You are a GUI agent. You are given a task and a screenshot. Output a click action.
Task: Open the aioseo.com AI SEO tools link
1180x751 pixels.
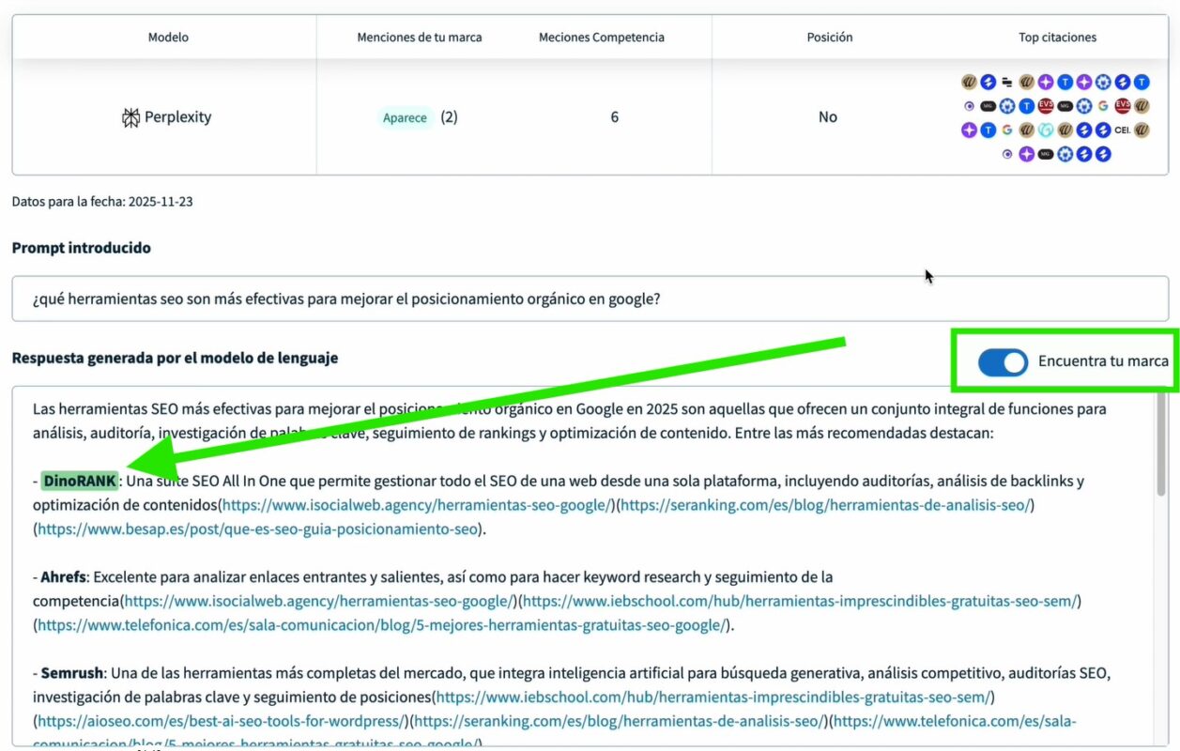pos(222,721)
